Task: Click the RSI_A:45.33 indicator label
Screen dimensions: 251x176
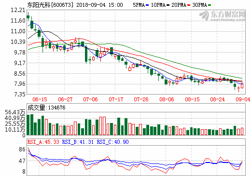Action: pos(43,142)
